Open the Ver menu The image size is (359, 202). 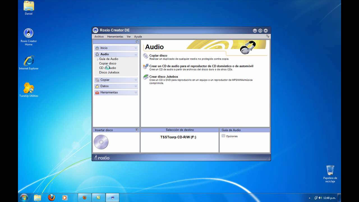129,36
